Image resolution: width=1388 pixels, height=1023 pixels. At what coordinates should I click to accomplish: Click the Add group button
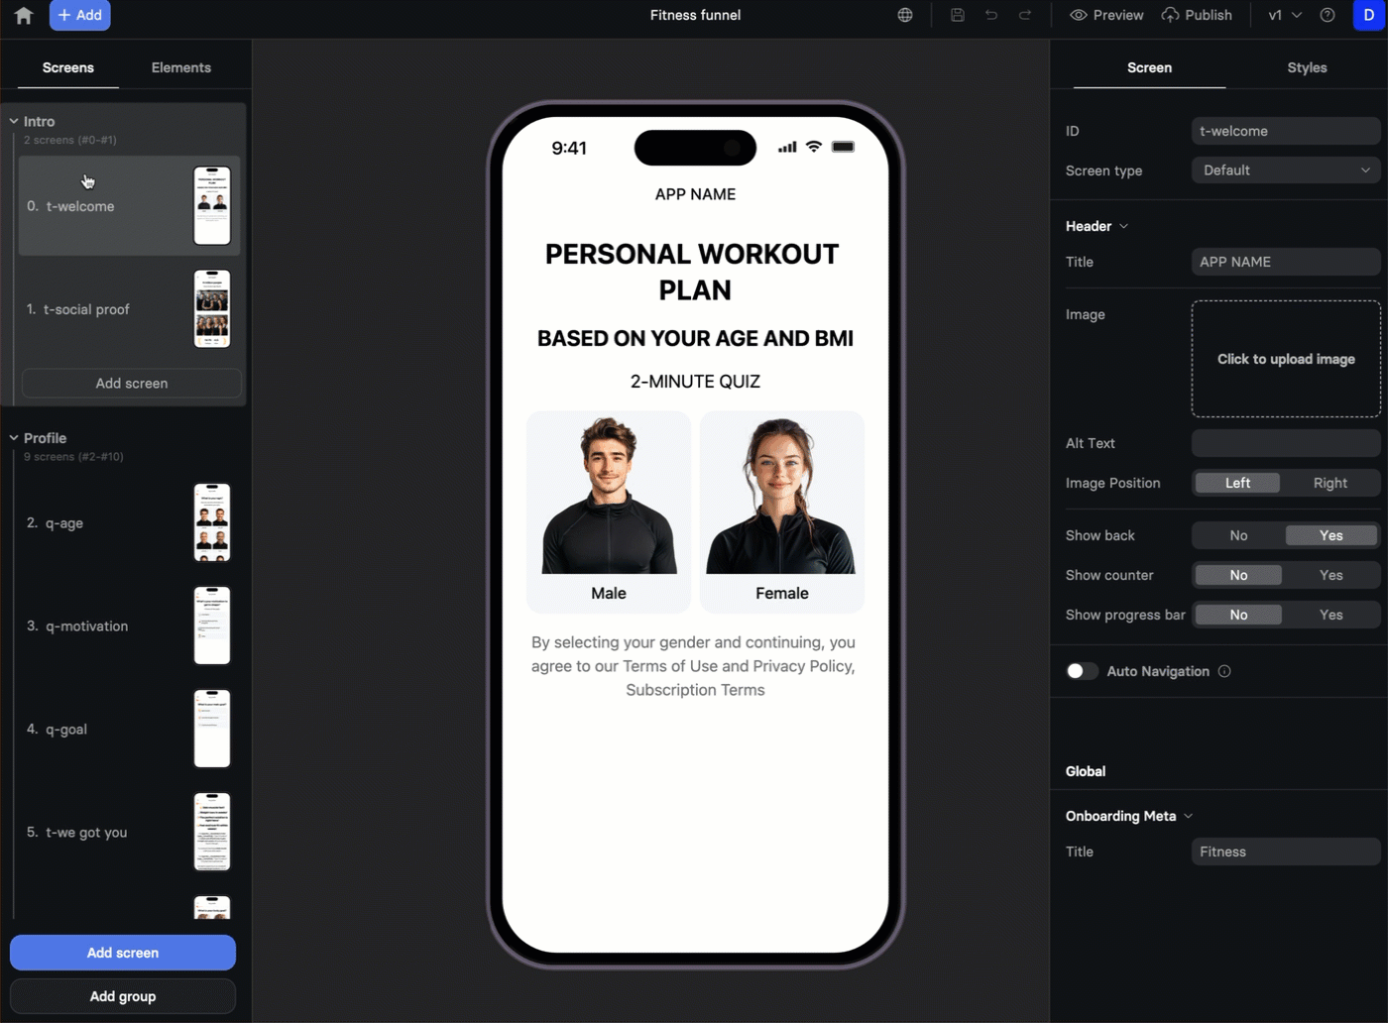click(122, 996)
